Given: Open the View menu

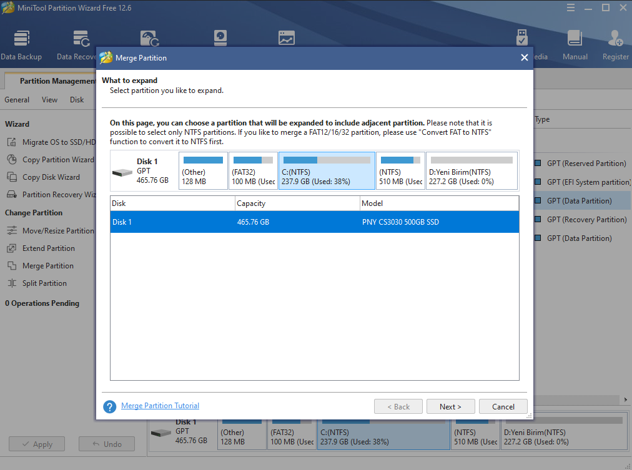Looking at the screenshot, I should pyautogui.click(x=49, y=99).
